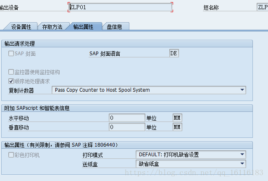Click the 垂直移动 label
Image resolution: width=268 pixels, height=181 pixels.
pyautogui.click(x=19, y=127)
